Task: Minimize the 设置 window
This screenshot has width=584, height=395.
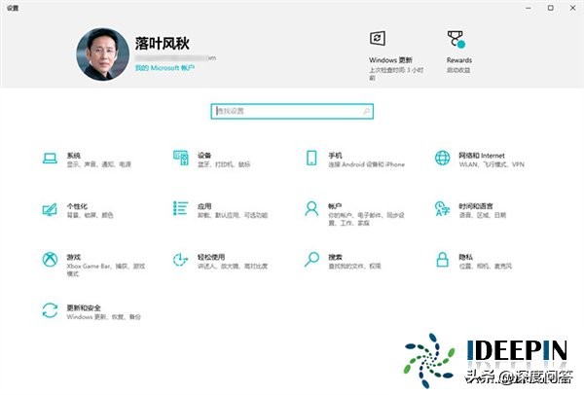Action: tap(529, 8)
